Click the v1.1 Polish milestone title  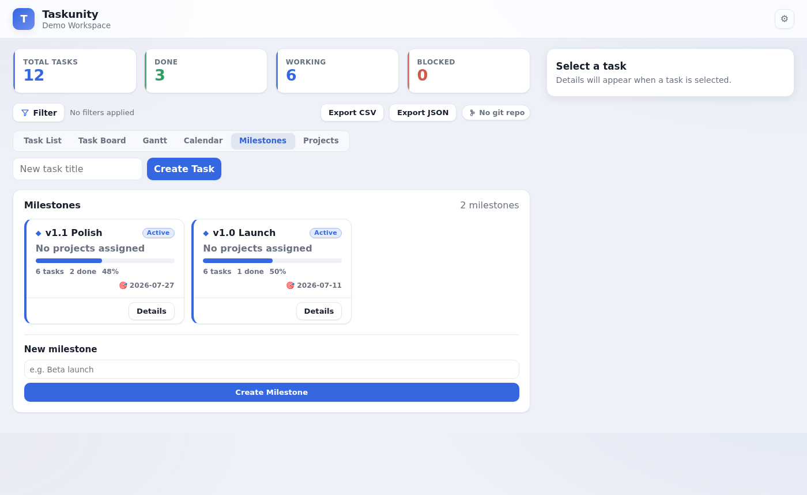point(74,233)
